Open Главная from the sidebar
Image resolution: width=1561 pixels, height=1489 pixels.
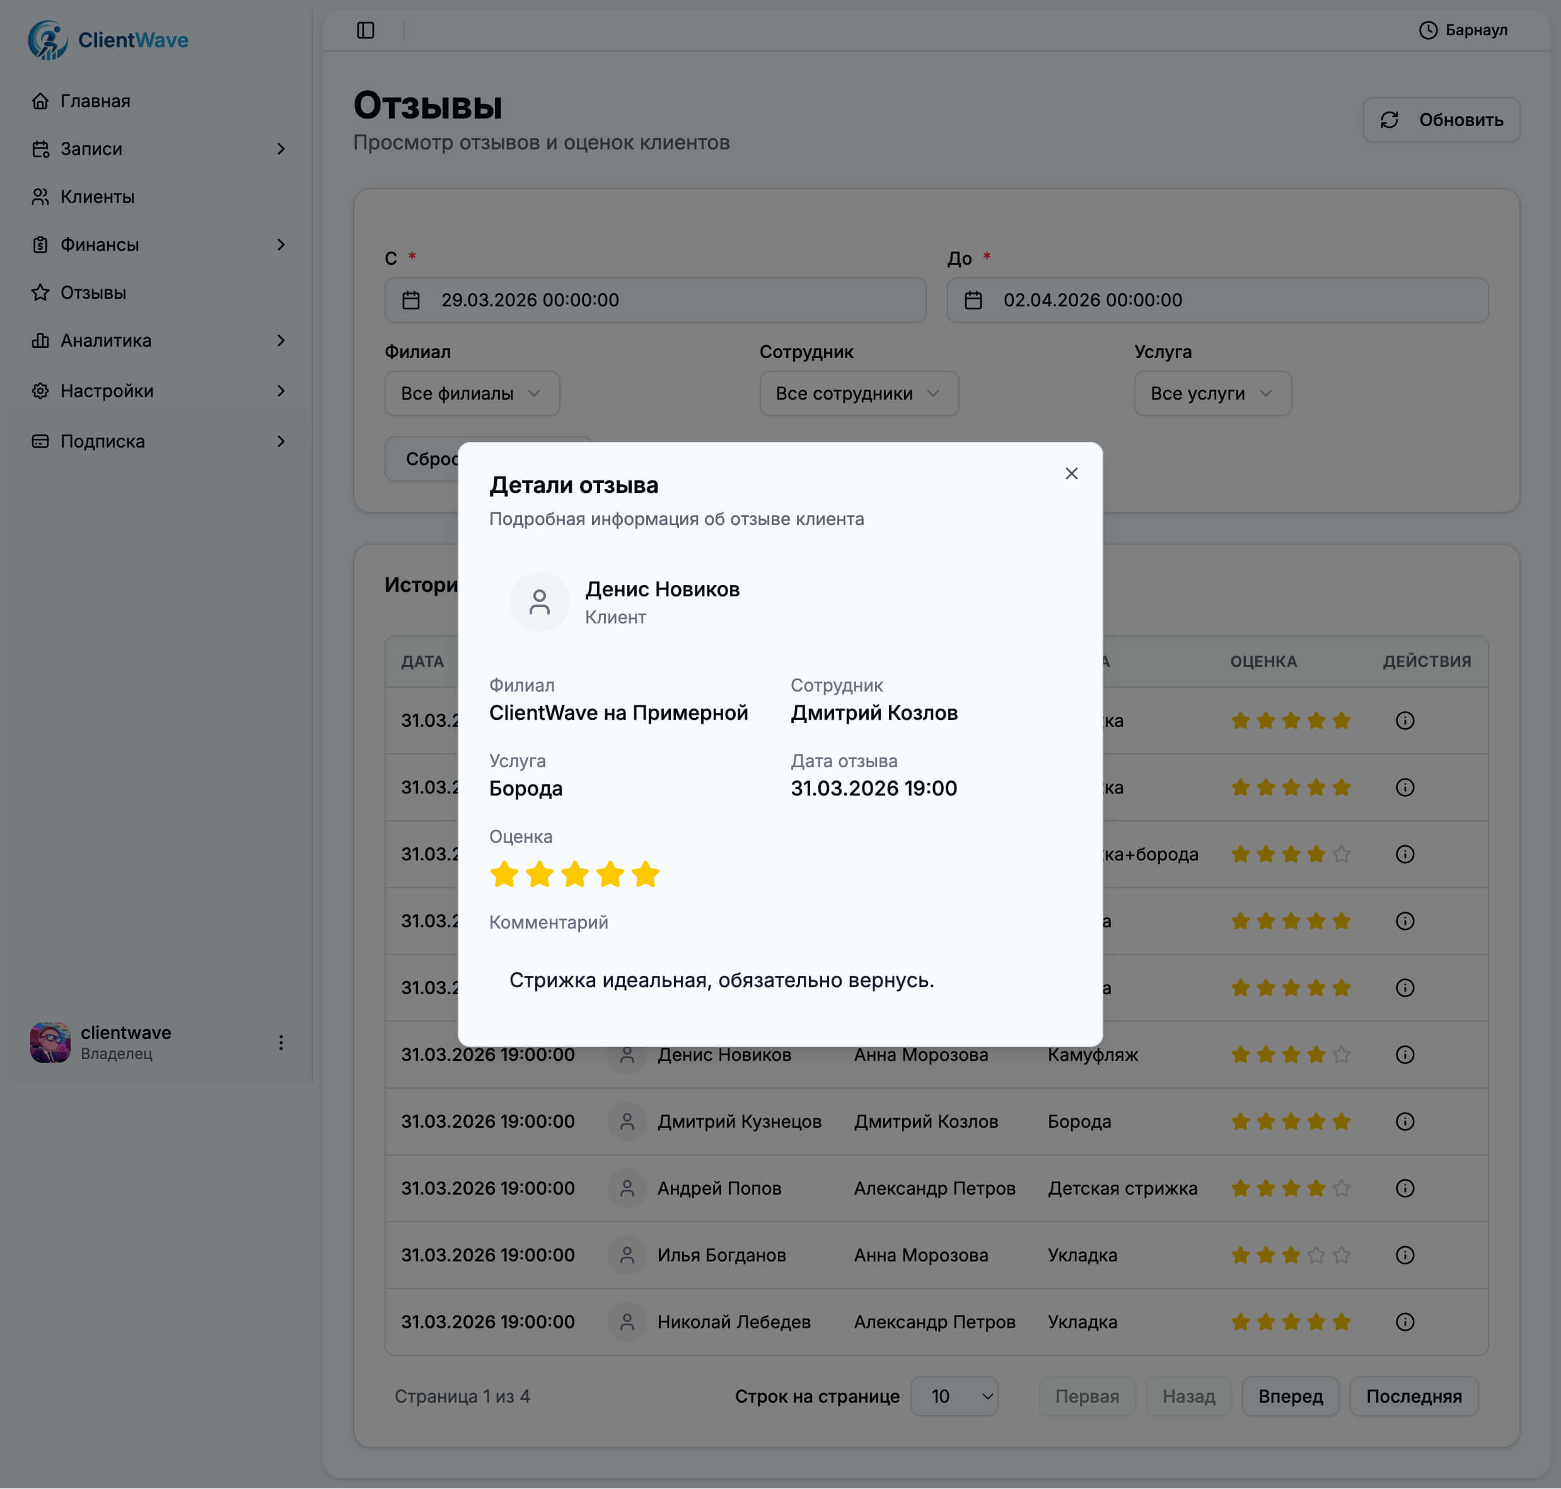tap(95, 101)
